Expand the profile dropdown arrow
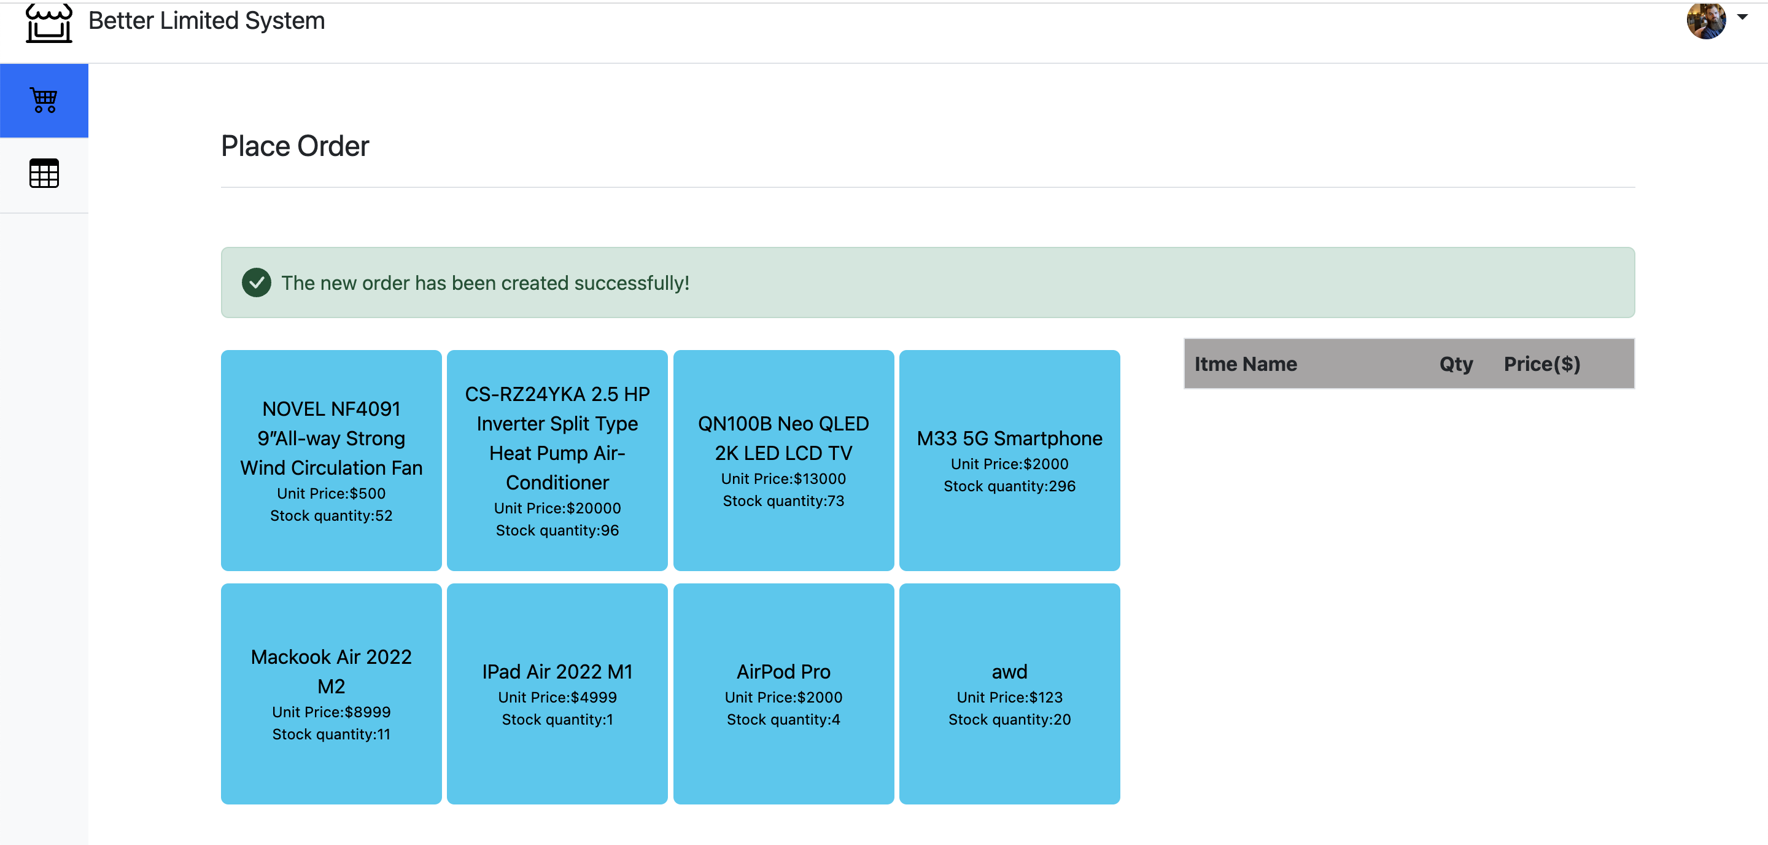Image resolution: width=1768 pixels, height=845 pixels. pos(1742,17)
